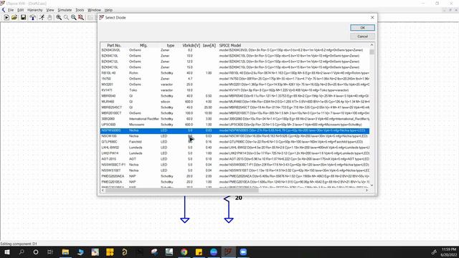Viewport: 459px width, 258px height.
Task: Sort by type column header
Action: [171, 45]
